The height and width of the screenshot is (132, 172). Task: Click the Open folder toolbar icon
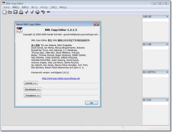tap(10, 12)
